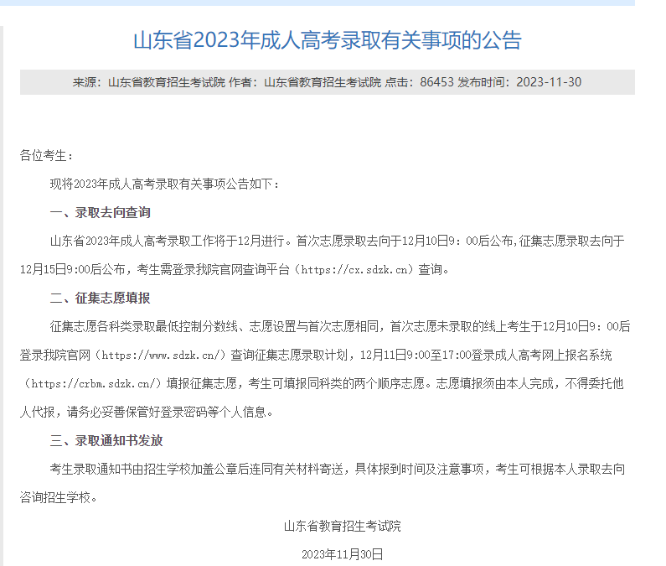Image resolution: width=666 pixels, height=566 pixels.
Task: Click the line starting 征集志愿各科类录取最低控制分数线
Action: click(340, 326)
